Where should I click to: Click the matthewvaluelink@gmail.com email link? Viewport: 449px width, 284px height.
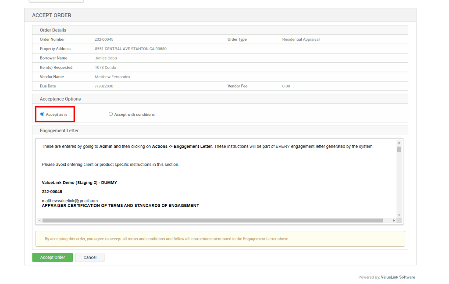70,201
